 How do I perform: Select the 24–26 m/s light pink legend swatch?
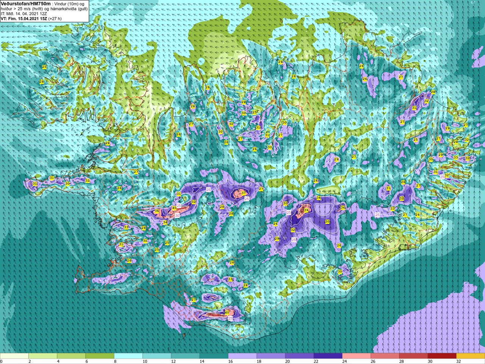pyautogui.click(x=357, y=356)
